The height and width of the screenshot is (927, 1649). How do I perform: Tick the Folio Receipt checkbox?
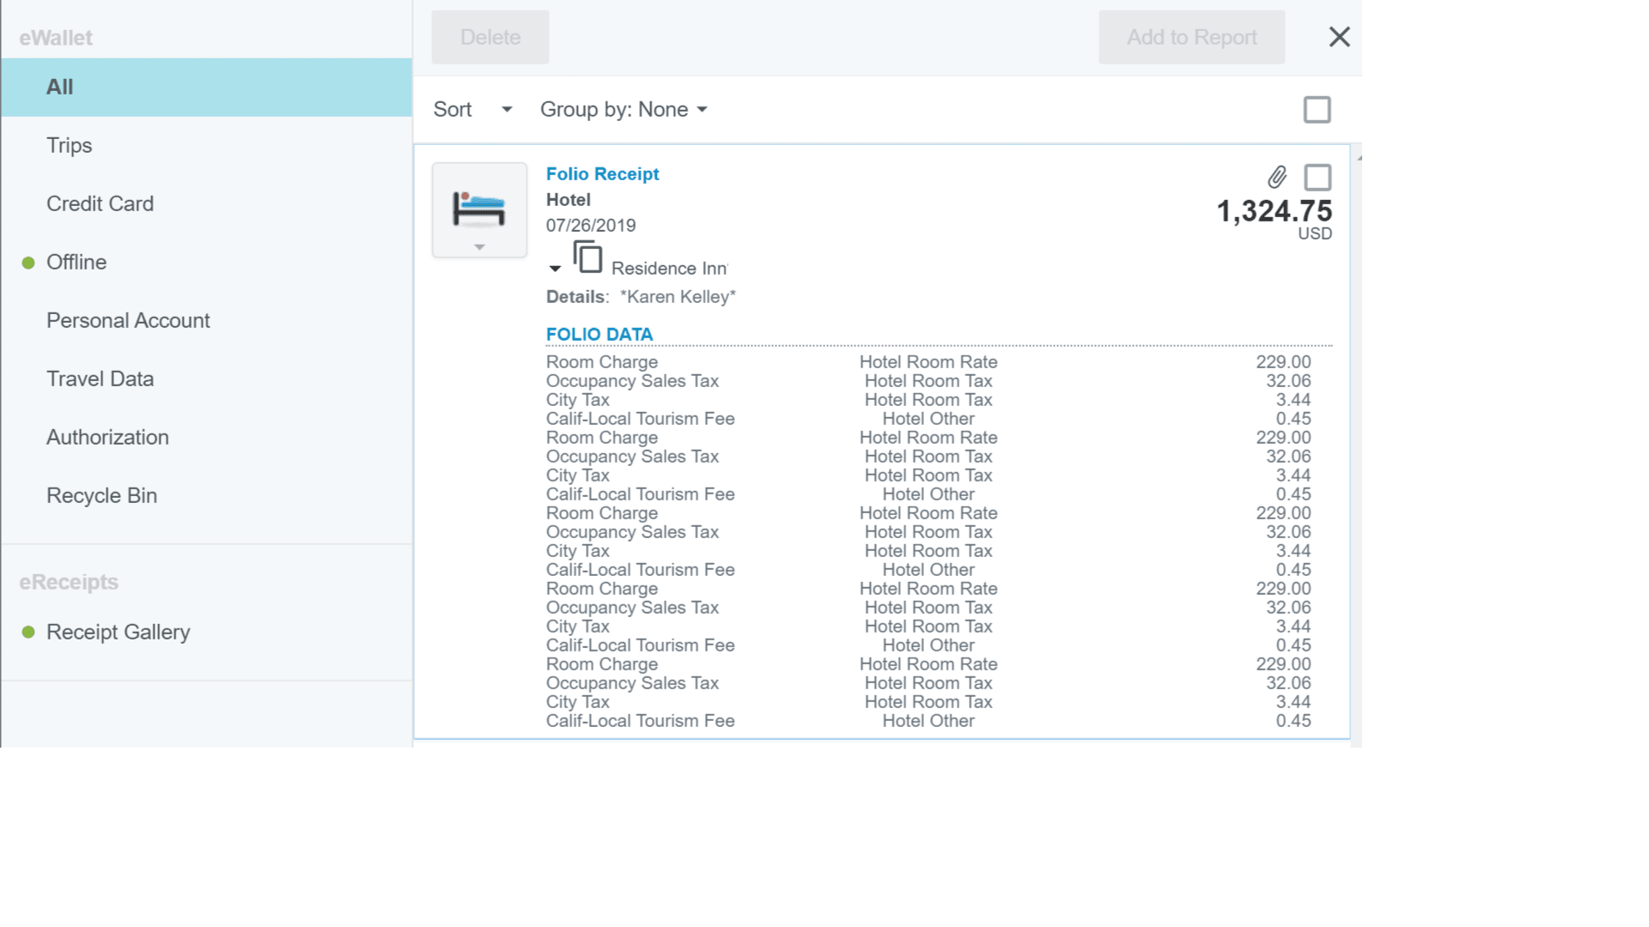pos(1317,178)
